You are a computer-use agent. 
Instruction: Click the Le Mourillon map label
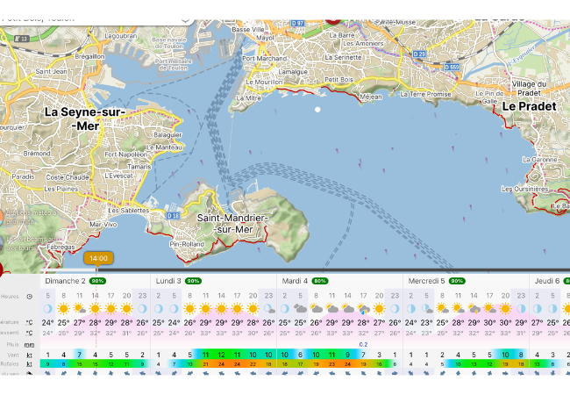click(264, 83)
